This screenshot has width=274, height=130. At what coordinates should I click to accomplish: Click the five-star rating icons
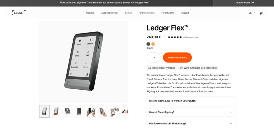[x=175, y=37]
